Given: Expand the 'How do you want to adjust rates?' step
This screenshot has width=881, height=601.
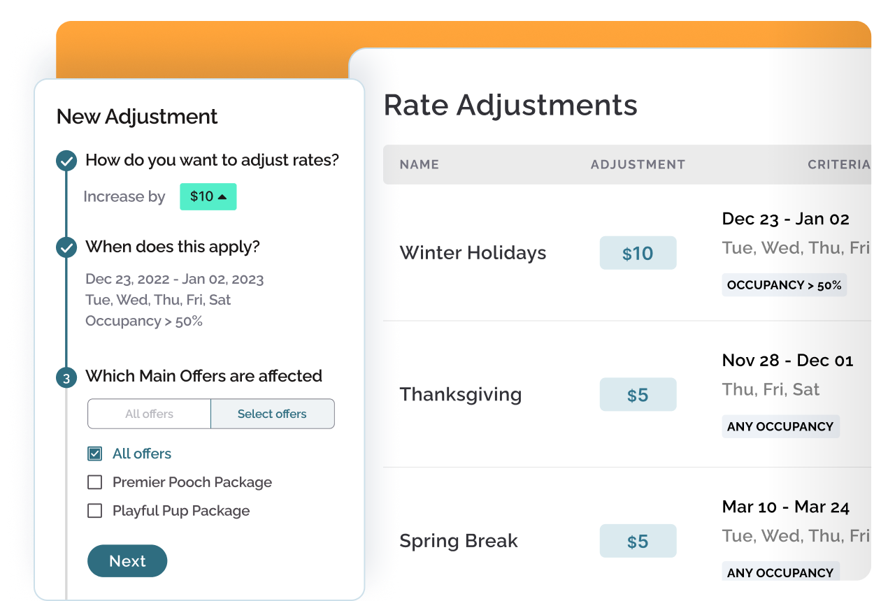Looking at the screenshot, I should pyautogui.click(x=212, y=160).
